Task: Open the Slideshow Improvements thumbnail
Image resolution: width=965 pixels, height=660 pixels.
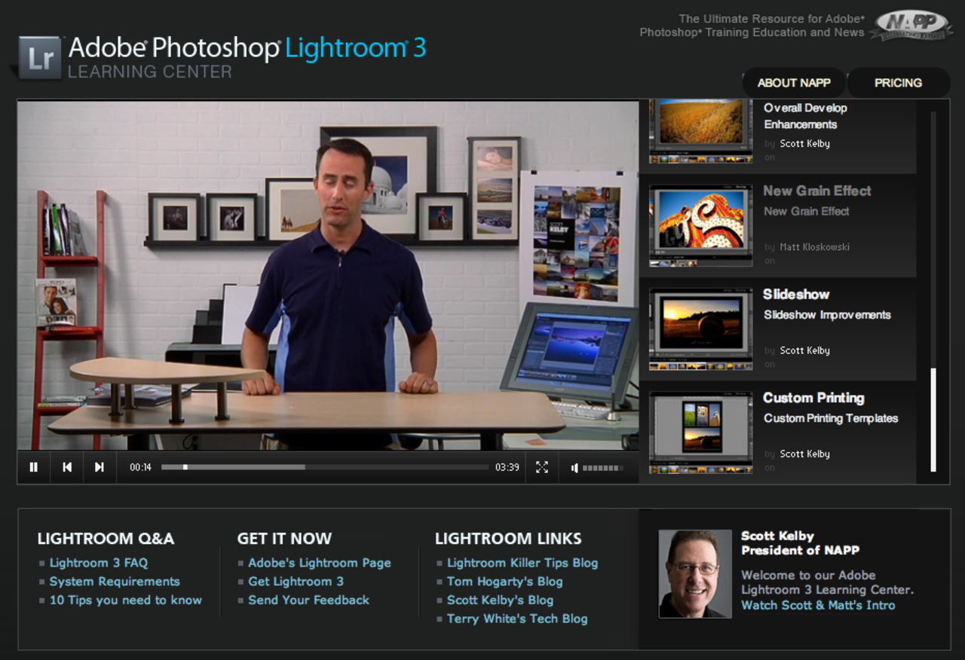Action: [x=701, y=329]
